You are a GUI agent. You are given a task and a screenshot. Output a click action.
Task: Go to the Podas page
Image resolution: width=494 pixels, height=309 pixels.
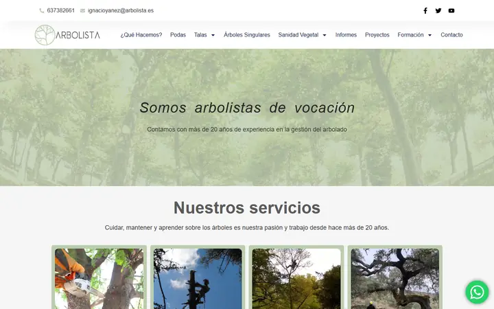pos(178,35)
